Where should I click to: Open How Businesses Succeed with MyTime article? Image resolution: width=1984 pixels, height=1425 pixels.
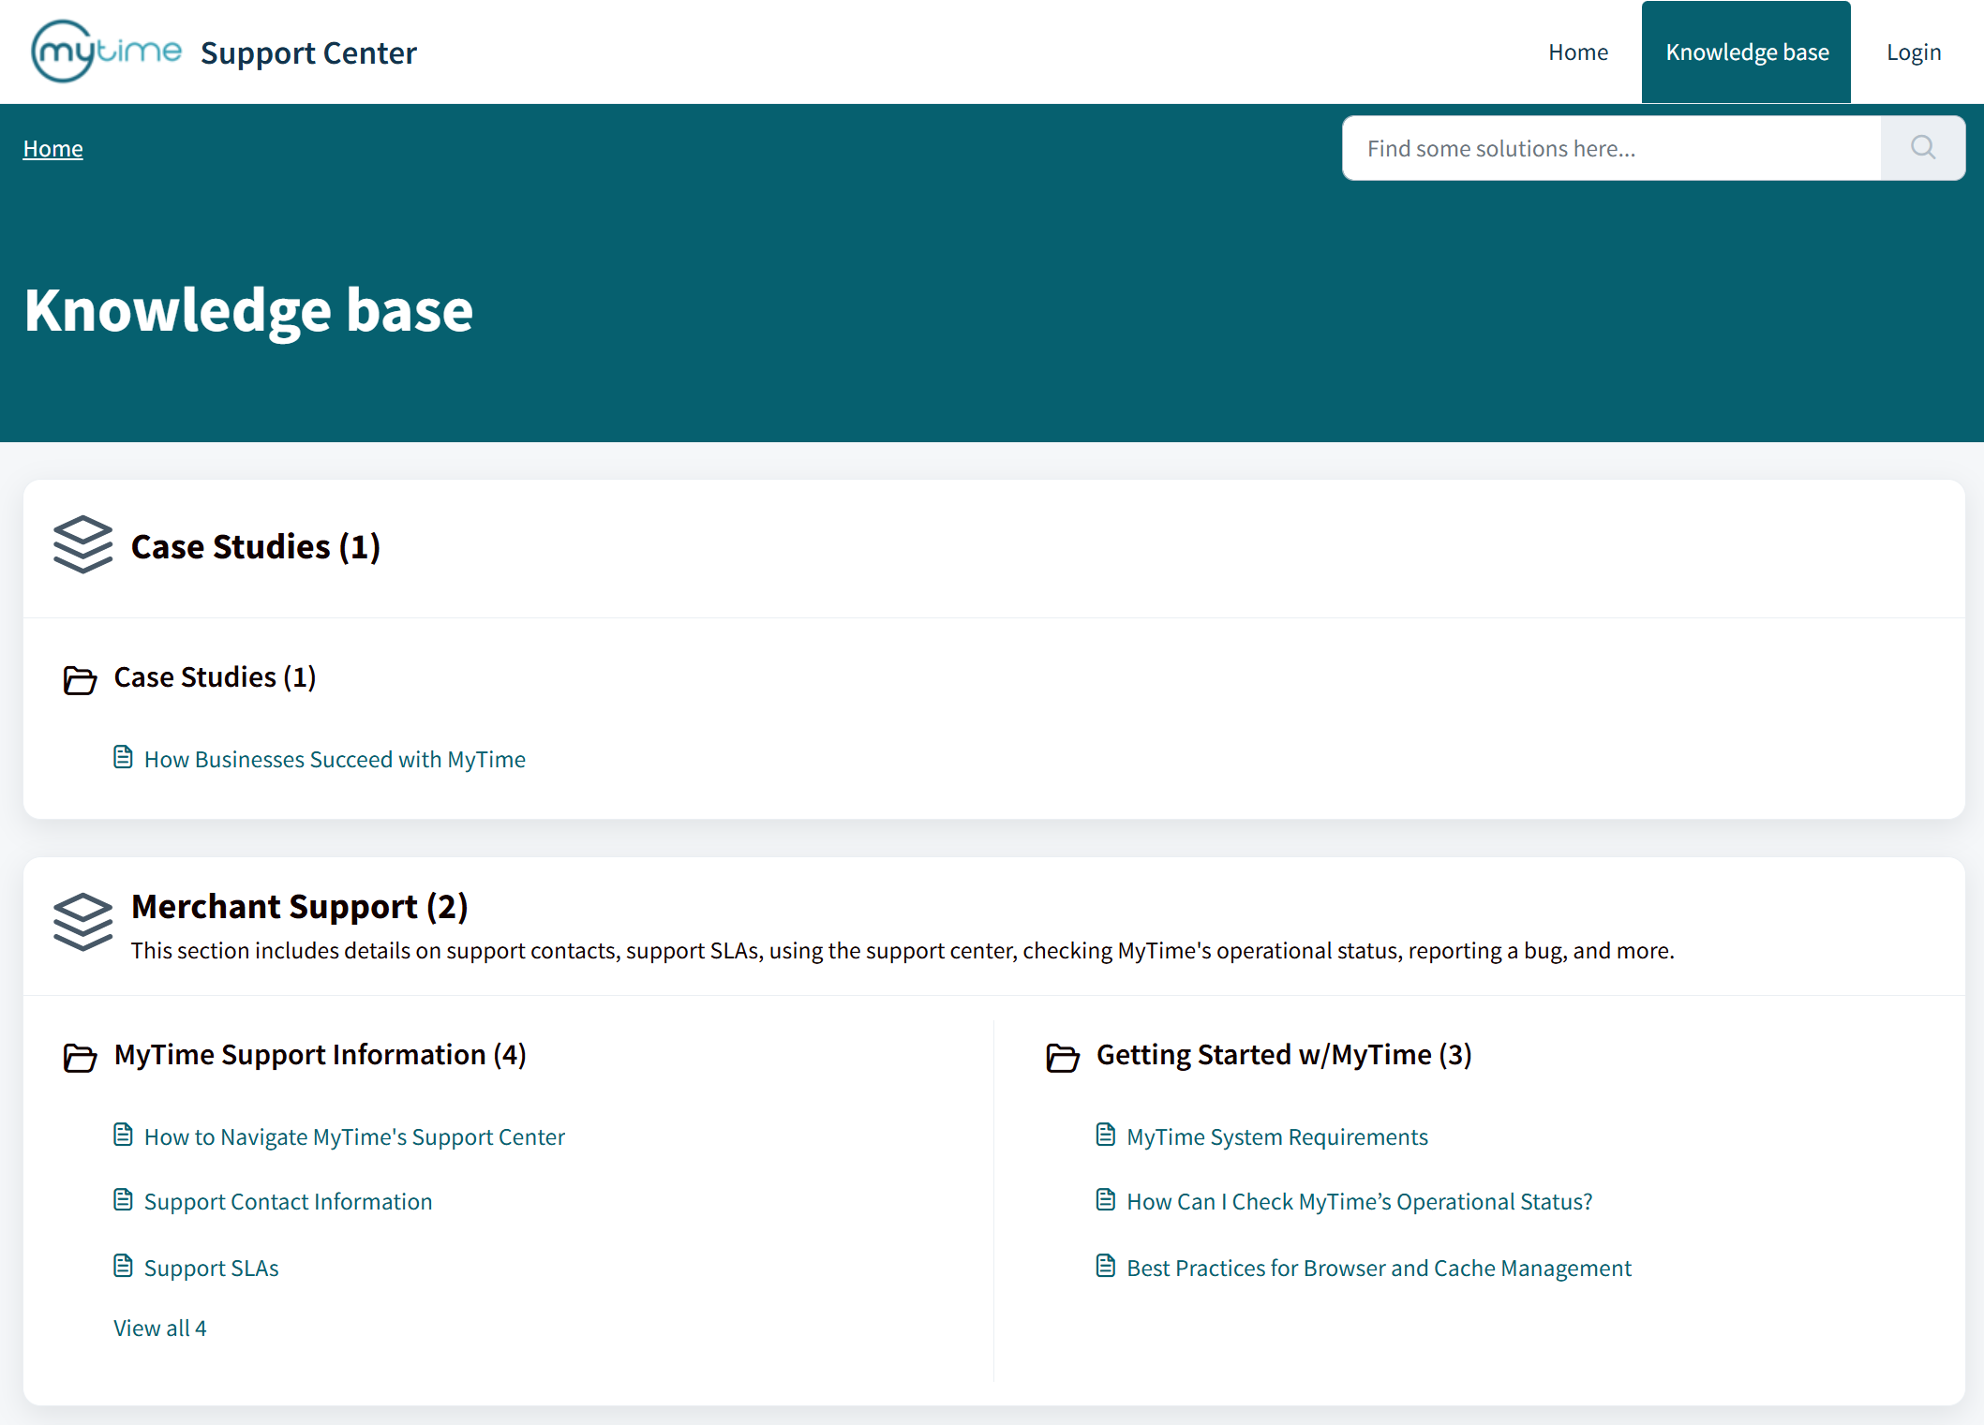[x=335, y=759]
